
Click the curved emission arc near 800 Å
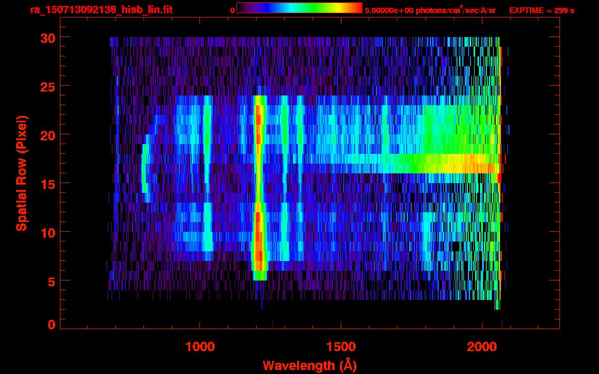[x=145, y=168]
